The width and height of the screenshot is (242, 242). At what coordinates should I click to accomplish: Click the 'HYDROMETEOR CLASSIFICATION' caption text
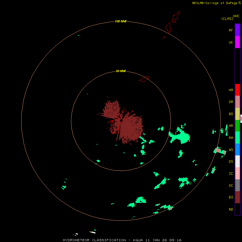(94, 240)
